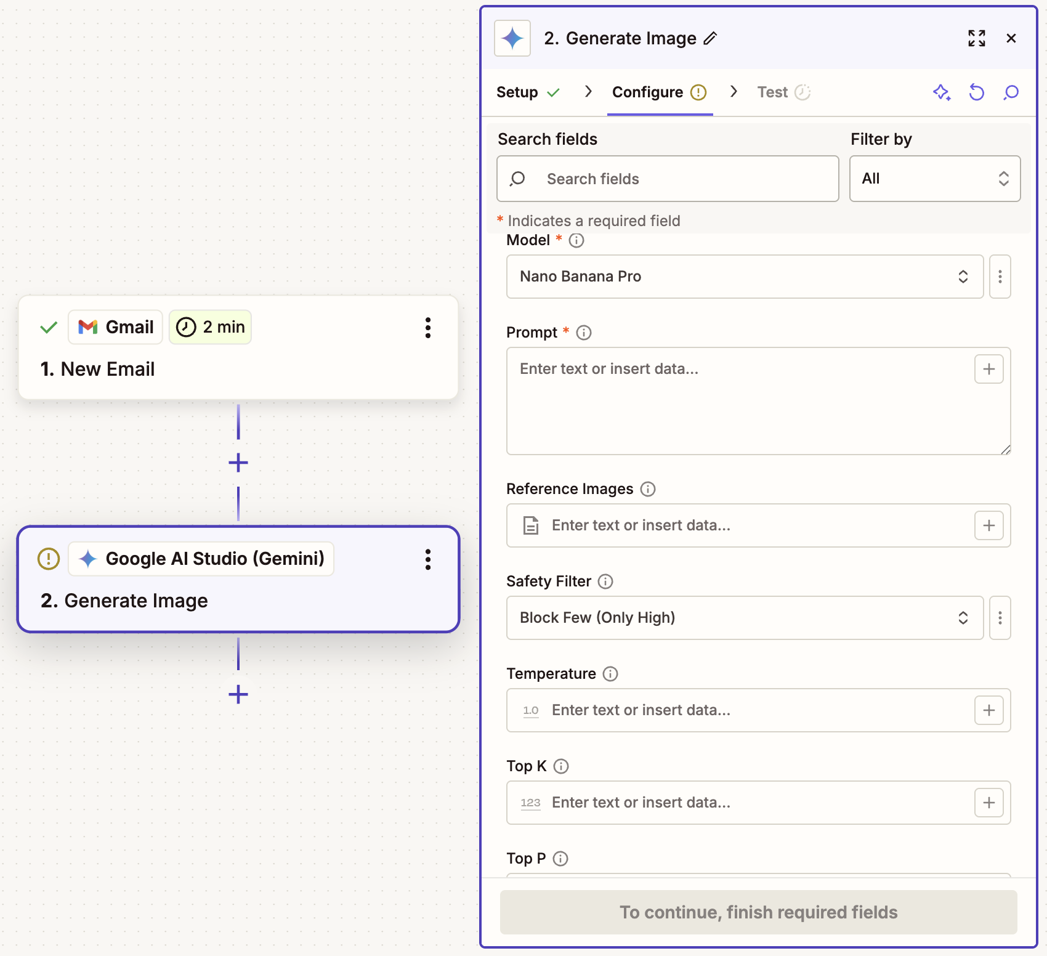Click the plus below Generate Image to add a step
The image size is (1047, 956).
click(238, 695)
